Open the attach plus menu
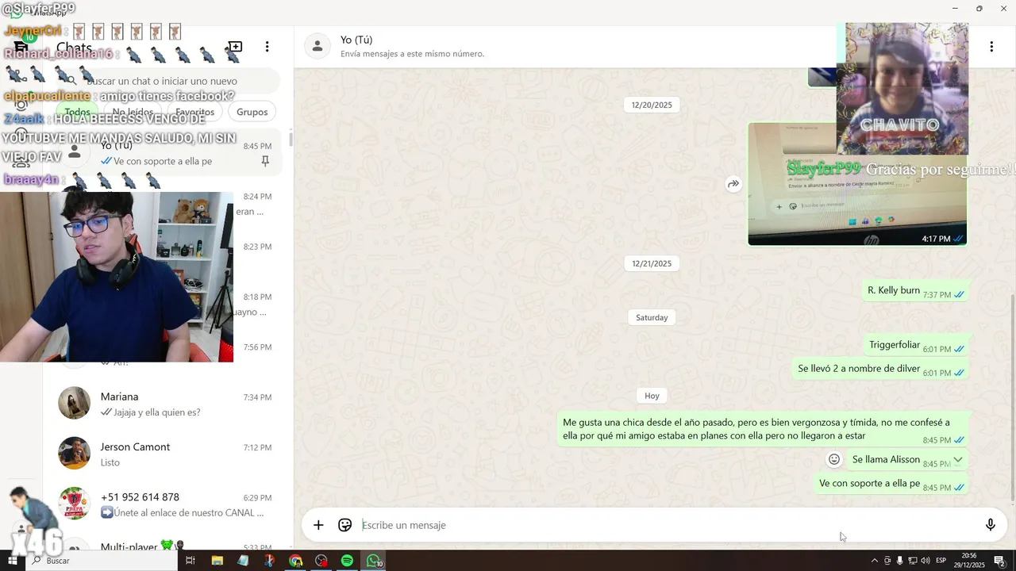 click(318, 525)
